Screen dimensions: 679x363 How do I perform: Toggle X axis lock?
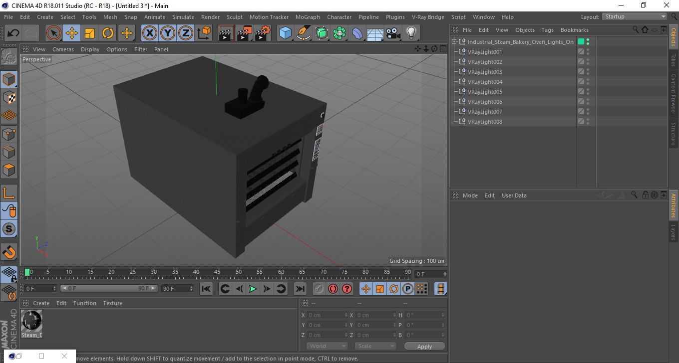[150, 33]
